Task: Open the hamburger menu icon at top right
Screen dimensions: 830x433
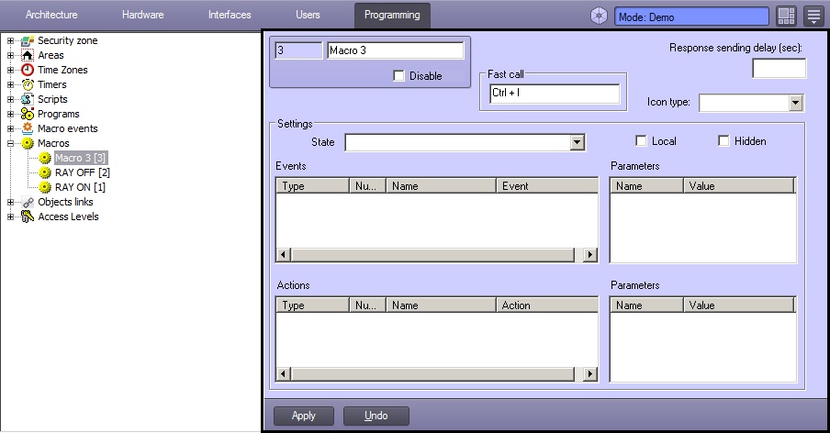Action: 813,16
